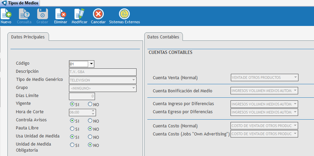Switch to the Datos Contables tab
The image size is (314, 156).
(x=164, y=37)
